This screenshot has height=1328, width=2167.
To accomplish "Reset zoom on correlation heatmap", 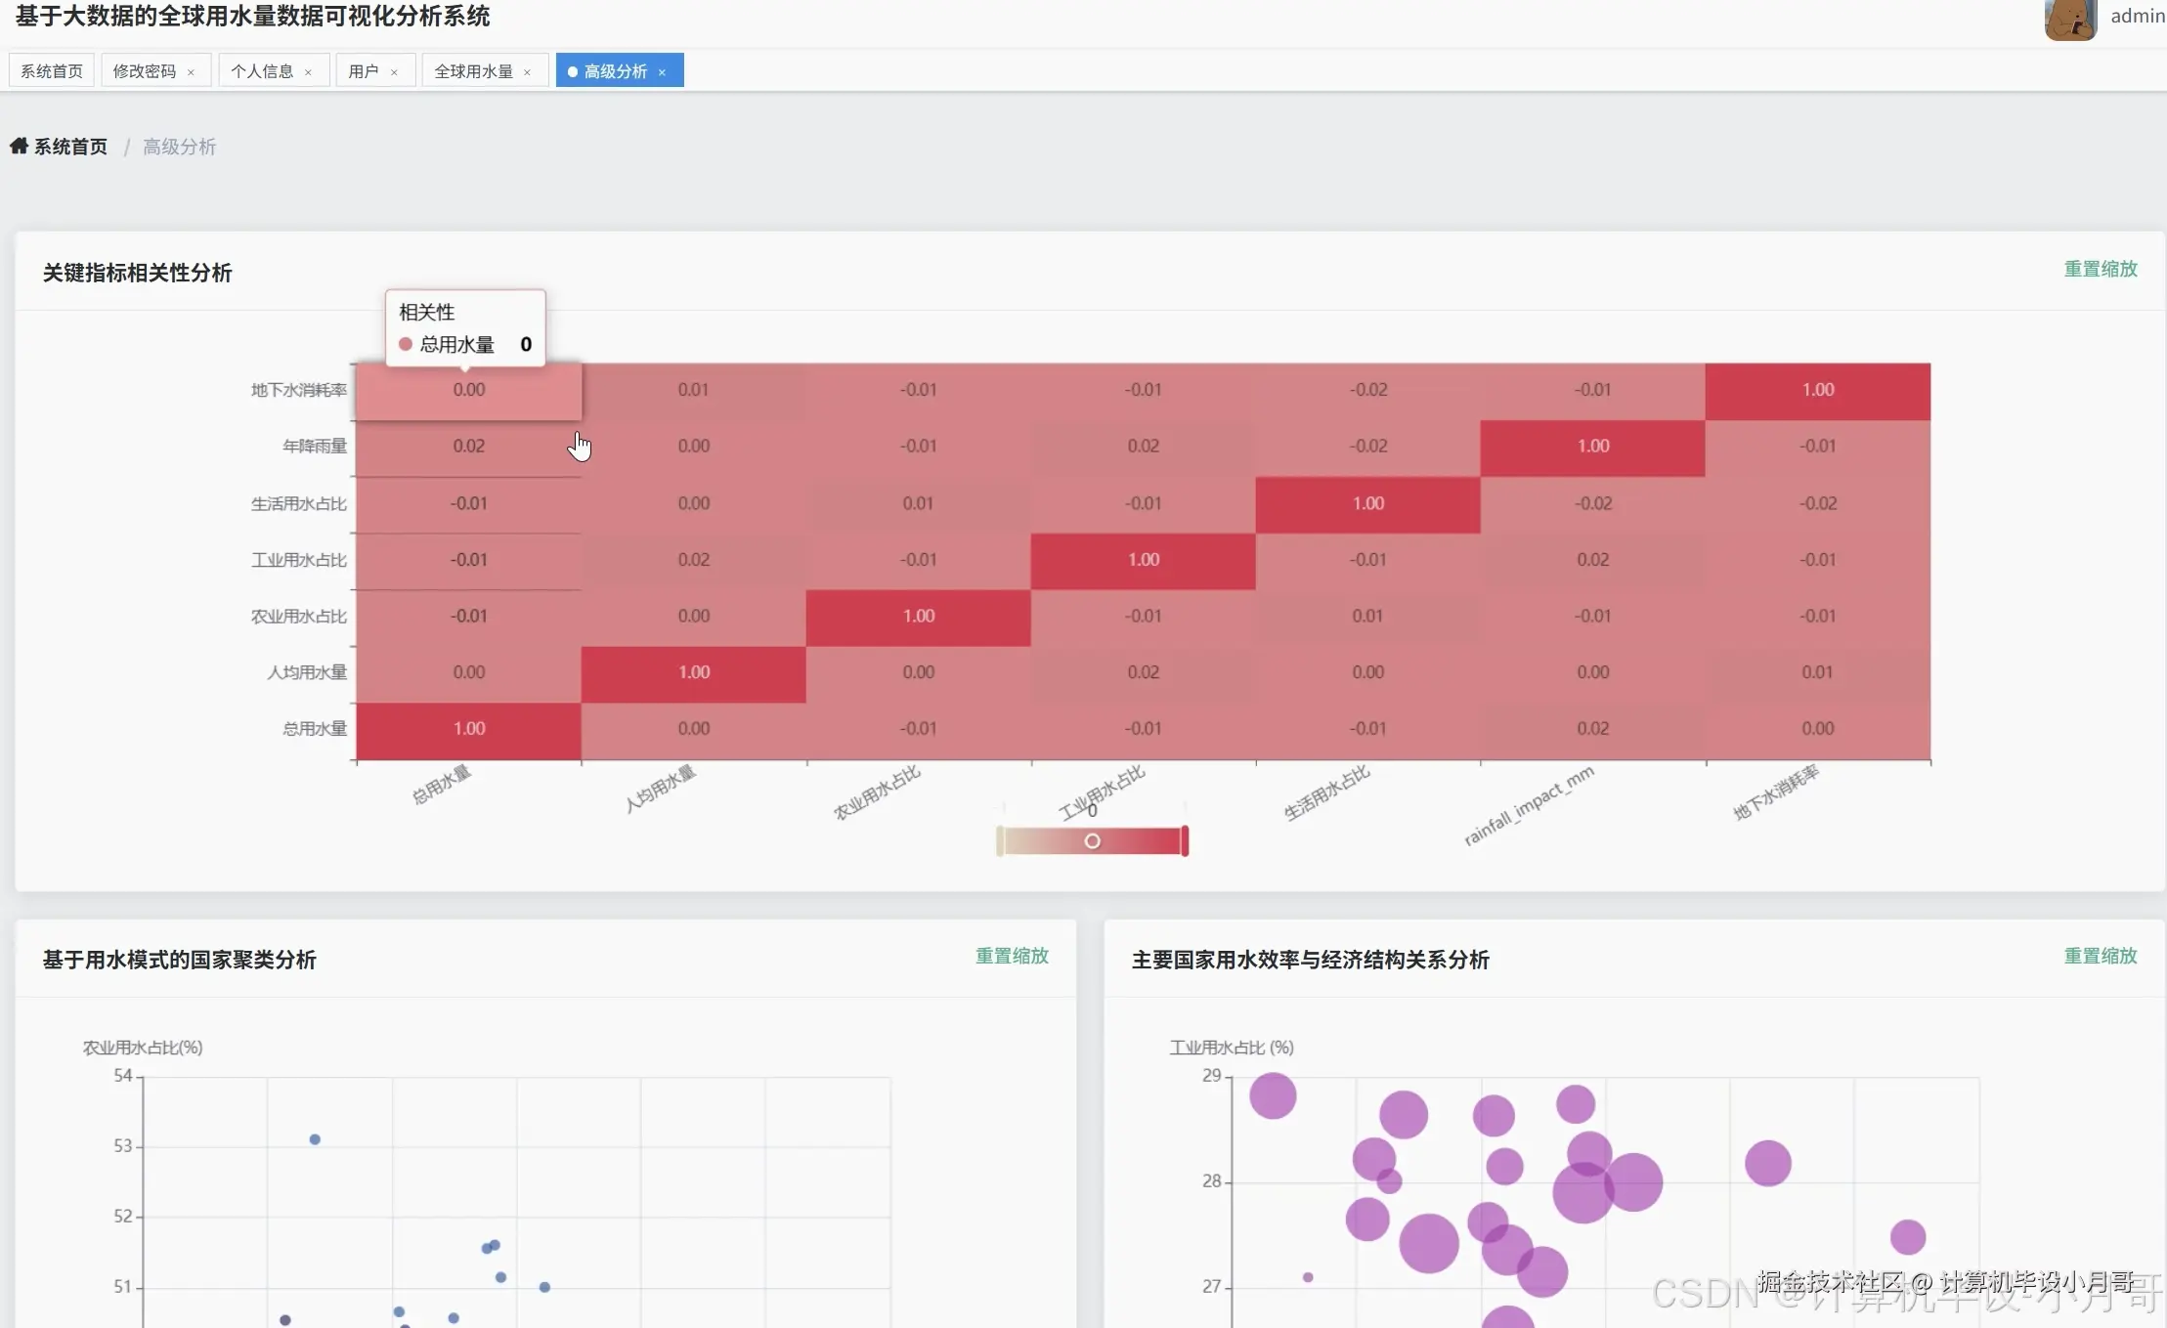I will (2100, 269).
